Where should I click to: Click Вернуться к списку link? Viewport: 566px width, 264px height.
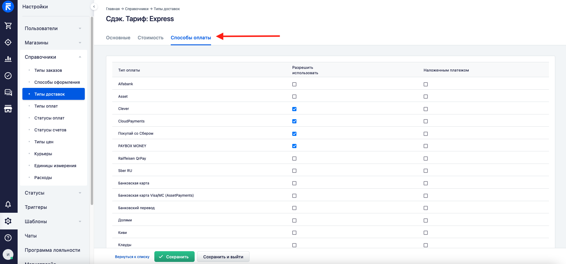click(132, 257)
